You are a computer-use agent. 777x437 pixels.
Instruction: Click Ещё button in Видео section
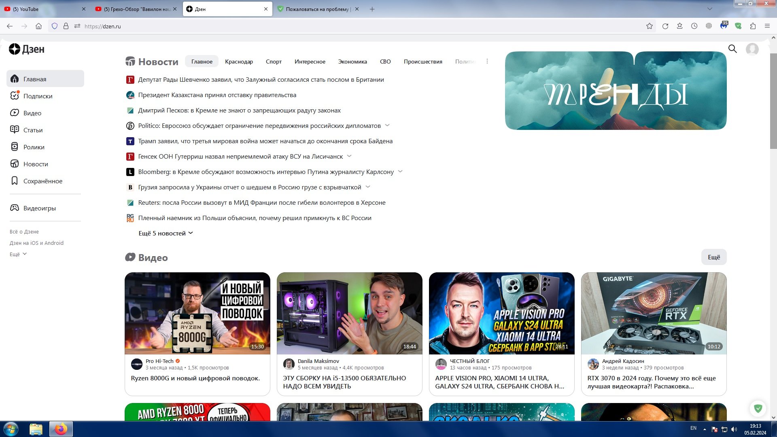714,257
